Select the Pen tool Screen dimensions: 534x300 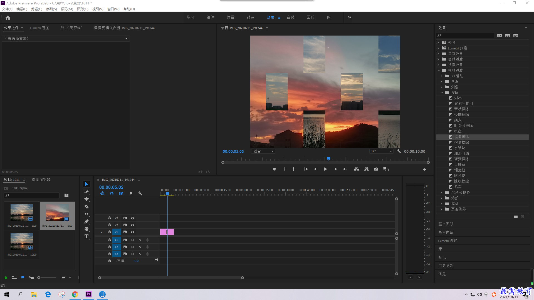[86, 221]
